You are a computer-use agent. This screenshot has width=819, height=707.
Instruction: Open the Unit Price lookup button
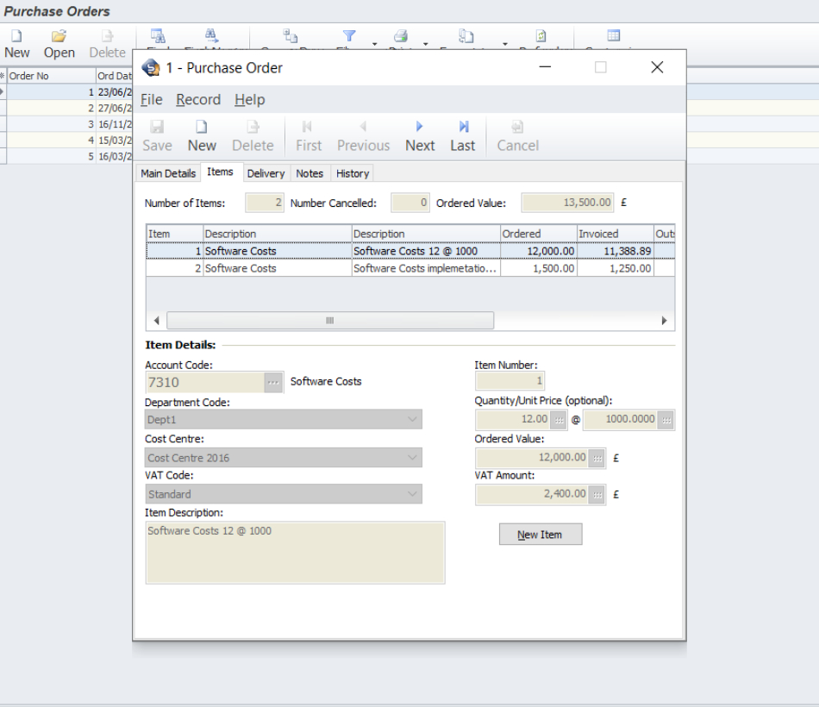coord(665,420)
